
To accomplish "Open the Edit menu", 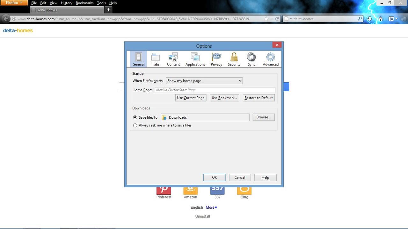I will (43, 3).
